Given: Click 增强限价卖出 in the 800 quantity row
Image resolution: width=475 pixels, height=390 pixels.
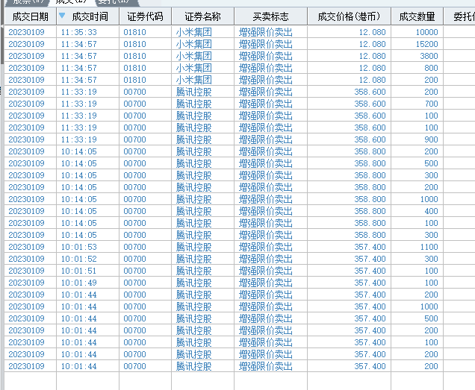Looking at the screenshot, I should tap(266, 68).
